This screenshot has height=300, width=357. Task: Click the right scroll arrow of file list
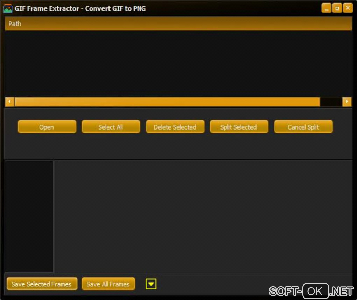tap(347, 102)
